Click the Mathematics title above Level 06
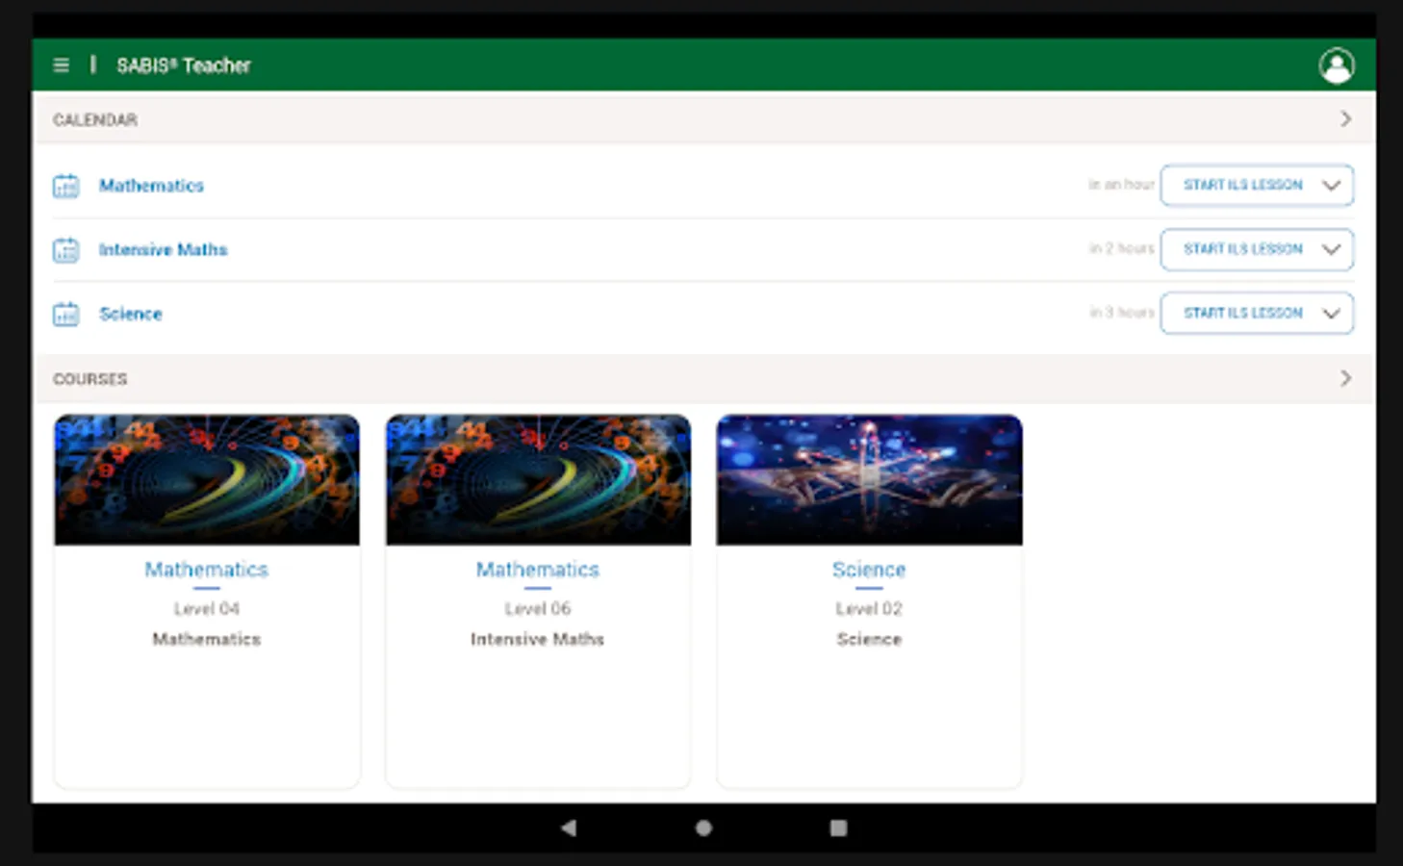Image resolution: width=1403 pixels, height=866 pixels. tap(538, 570)
